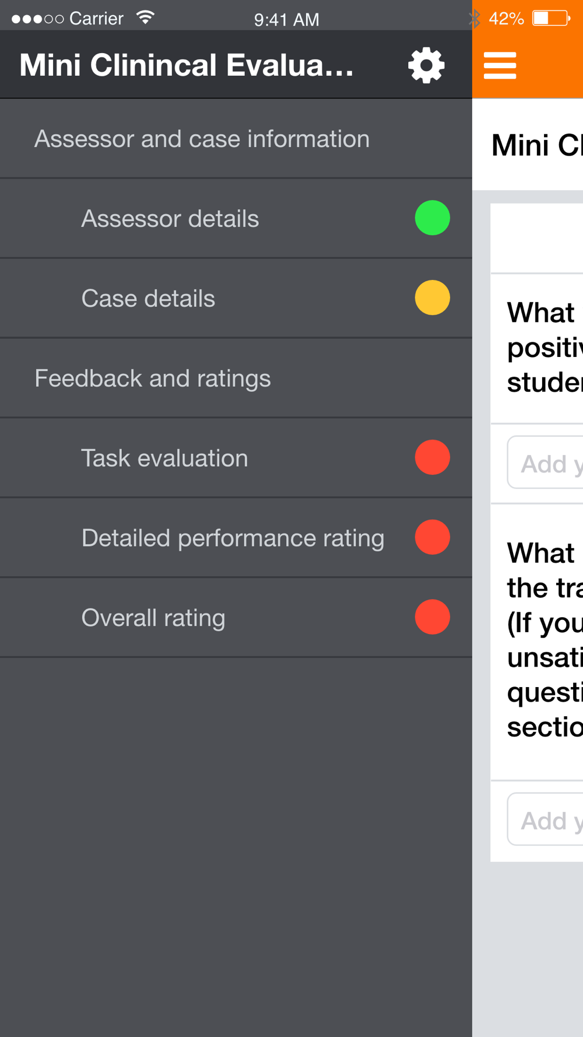Tap the green status dot for Assessor details
This screenshot has width=583, height=1037.
coord(432,218)
